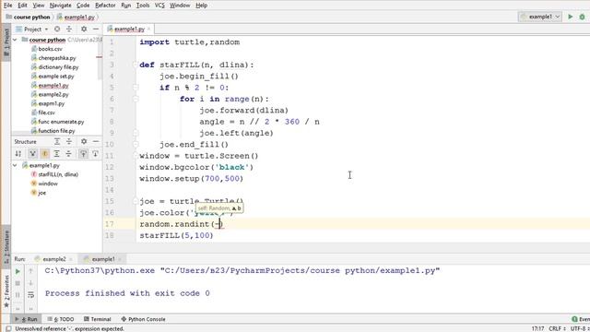Collapse all nodes in Structure toolbar

pyautogui.click(x=68, y=154)
